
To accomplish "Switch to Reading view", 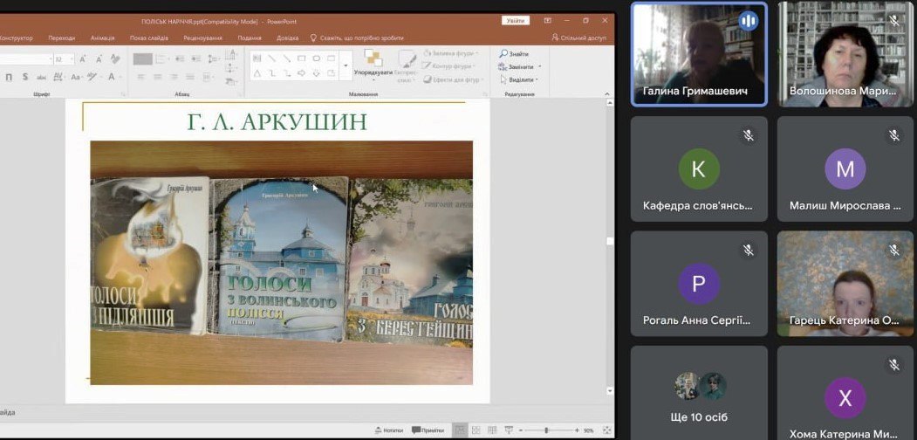I will 492,430.
